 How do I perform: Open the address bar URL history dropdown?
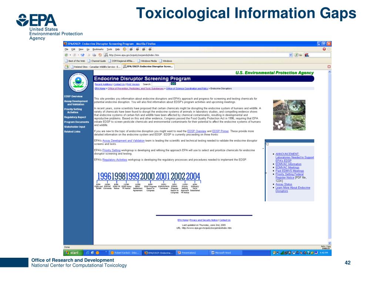(x=291, y=55)
